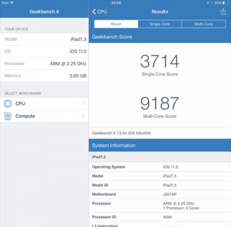Tap the Memory 3.90 GB row

click(44, 76)
